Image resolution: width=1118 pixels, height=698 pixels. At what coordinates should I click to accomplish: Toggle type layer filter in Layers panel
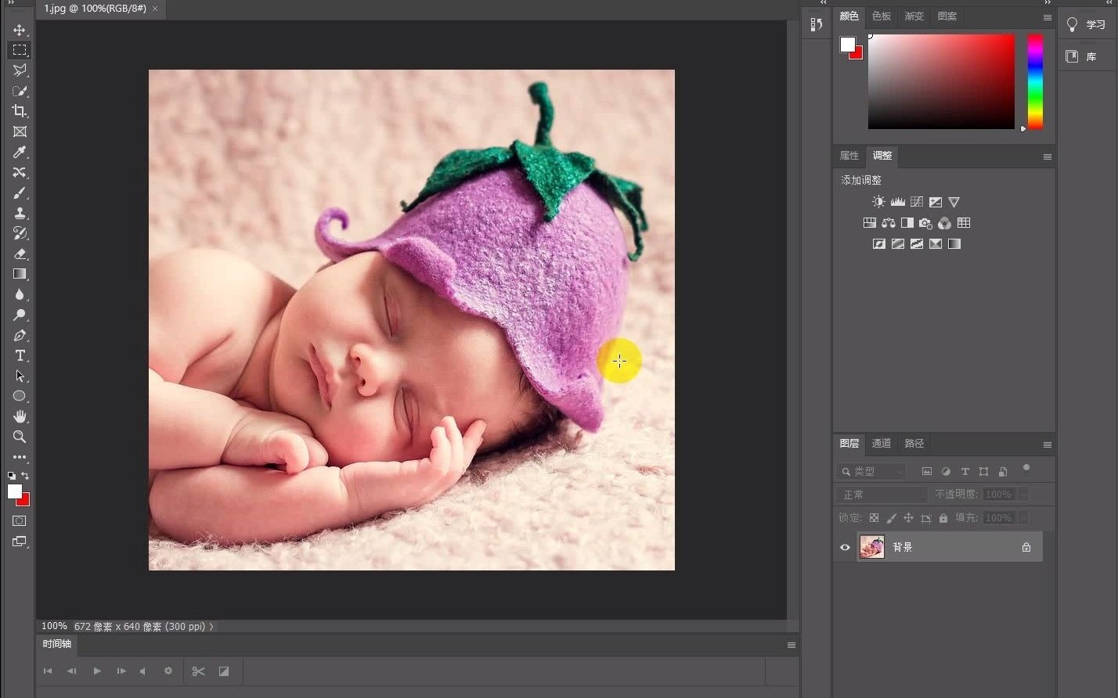965,471
